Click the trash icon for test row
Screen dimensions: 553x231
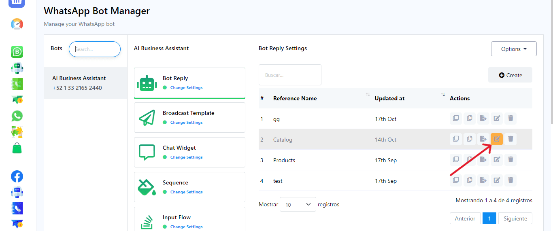pyautogui.click(x=510, y=180)
